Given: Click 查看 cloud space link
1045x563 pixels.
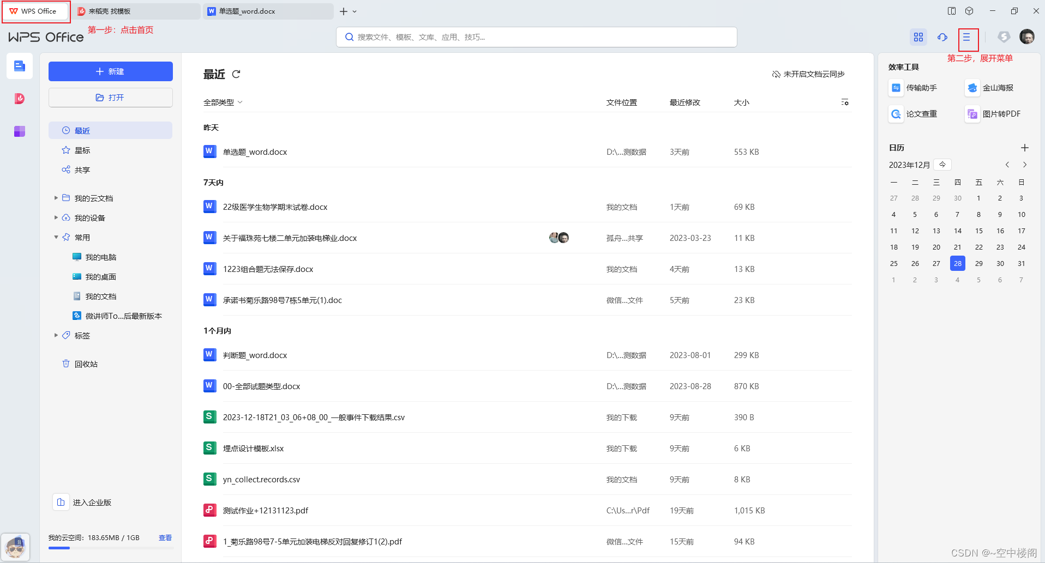Looking at the screenshot, I should (165, 537).
